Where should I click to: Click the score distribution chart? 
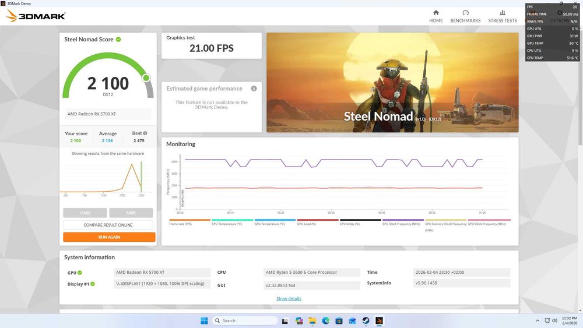pyautogui.click(x=107, y=178)
